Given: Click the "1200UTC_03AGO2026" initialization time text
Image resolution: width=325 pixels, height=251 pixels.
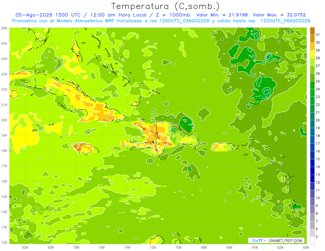Looking at the screenshot, I should click(185, 21).
